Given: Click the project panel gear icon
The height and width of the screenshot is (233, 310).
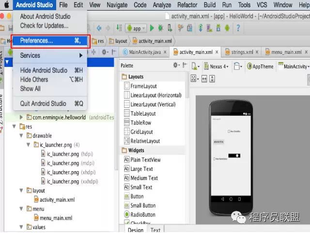Looking at the screenshot, I should (x=105, y=52).
